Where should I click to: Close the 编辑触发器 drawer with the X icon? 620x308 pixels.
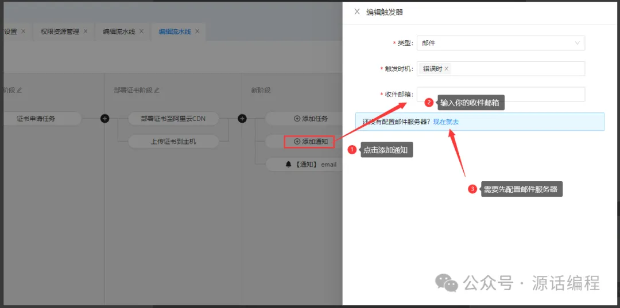click(357, 11)
